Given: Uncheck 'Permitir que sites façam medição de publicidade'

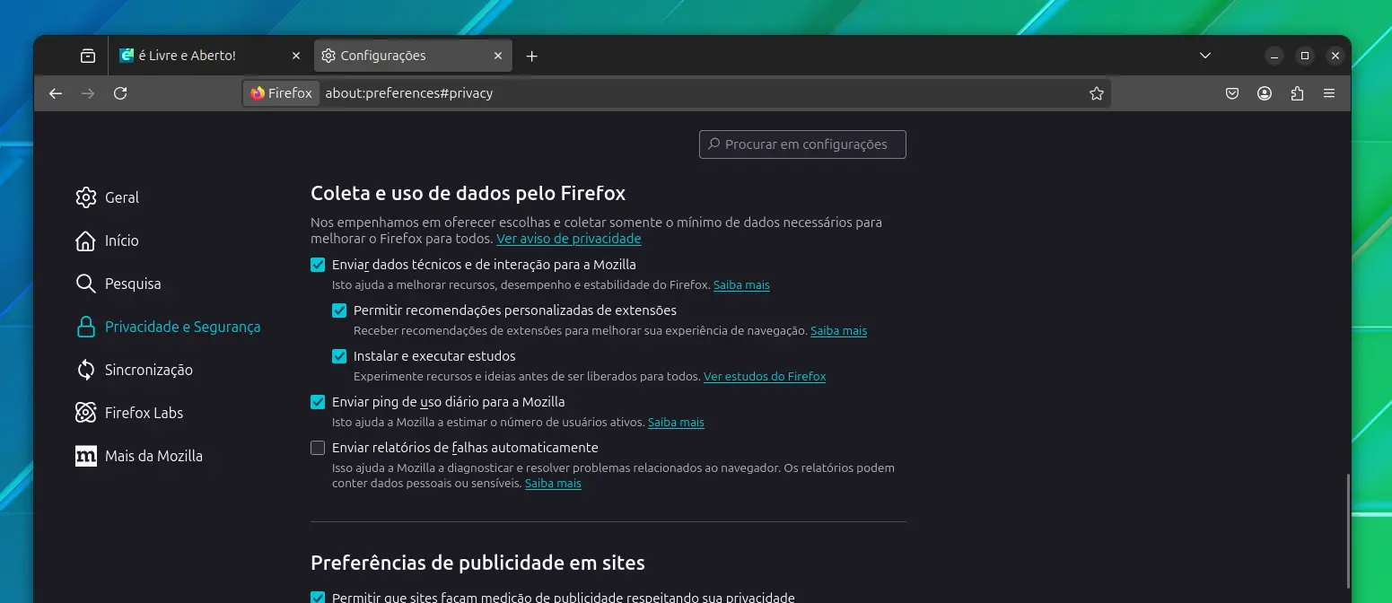Looking at the screenshot, I should [318, 598].
